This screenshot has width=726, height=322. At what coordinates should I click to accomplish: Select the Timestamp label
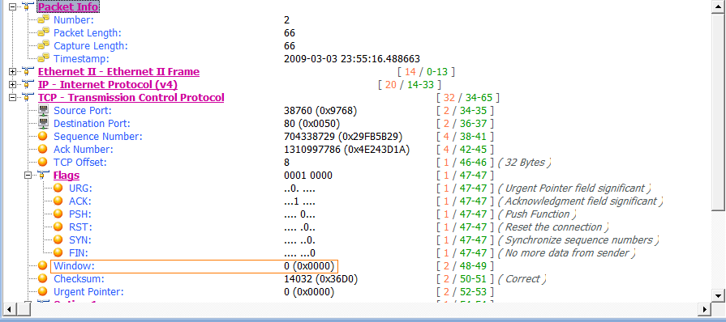click(81, 59)
